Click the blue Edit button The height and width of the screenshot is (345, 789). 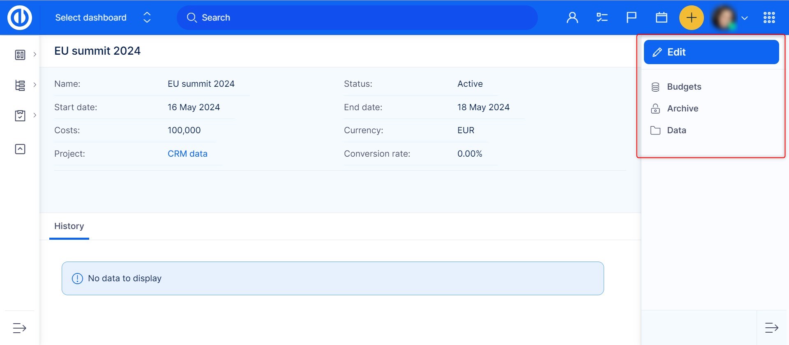click(x=711, y=52)
